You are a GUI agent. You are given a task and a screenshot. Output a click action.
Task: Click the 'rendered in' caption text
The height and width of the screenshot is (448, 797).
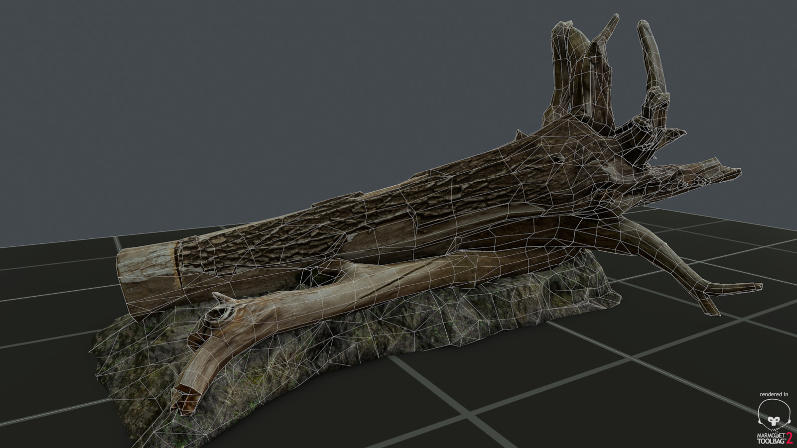click(x=774, y=395)
